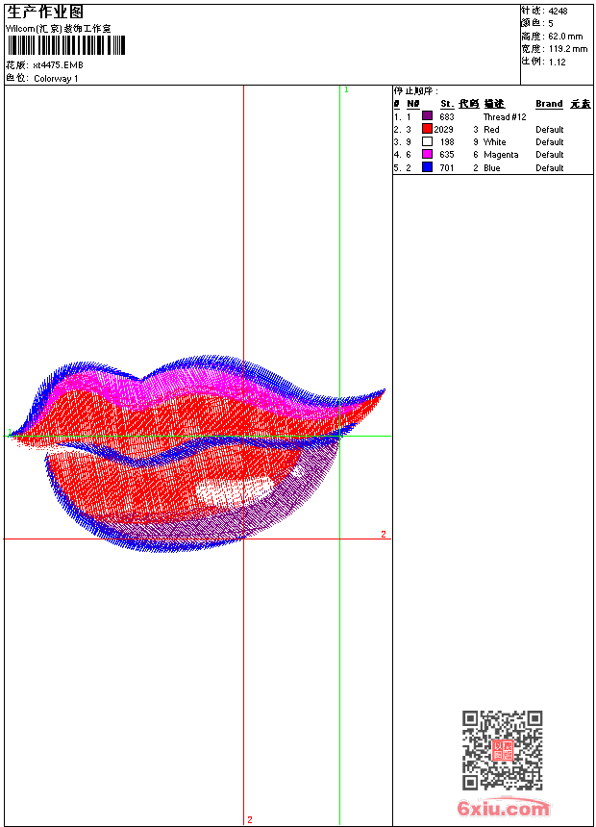Select the blue color swatch in row 5
The height and width of the screenshot is (827, 596).
(427, 167)
